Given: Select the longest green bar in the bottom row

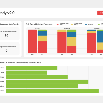Looking at the screenshot, I should pos(52,91).
